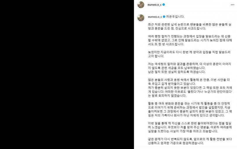
Task: Open eunwo.o_c profile from the header username
Action: (154, 5)
